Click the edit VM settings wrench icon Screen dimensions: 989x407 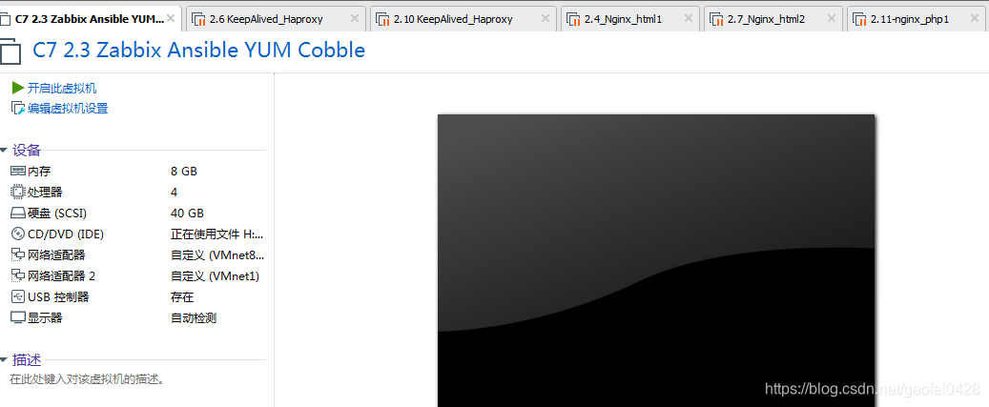tap(18, 109)
